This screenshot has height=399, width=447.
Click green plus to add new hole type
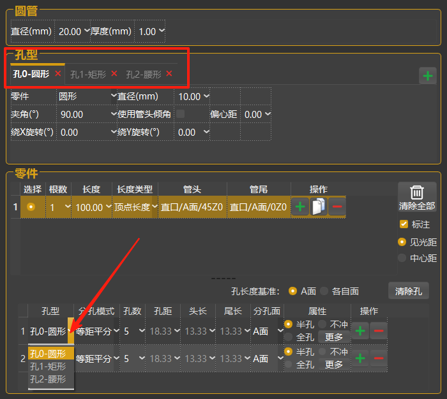pyautogui.click(x=427, y=76)
